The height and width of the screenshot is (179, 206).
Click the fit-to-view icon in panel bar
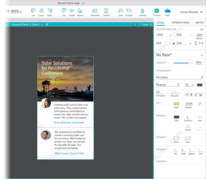(135, 25)
